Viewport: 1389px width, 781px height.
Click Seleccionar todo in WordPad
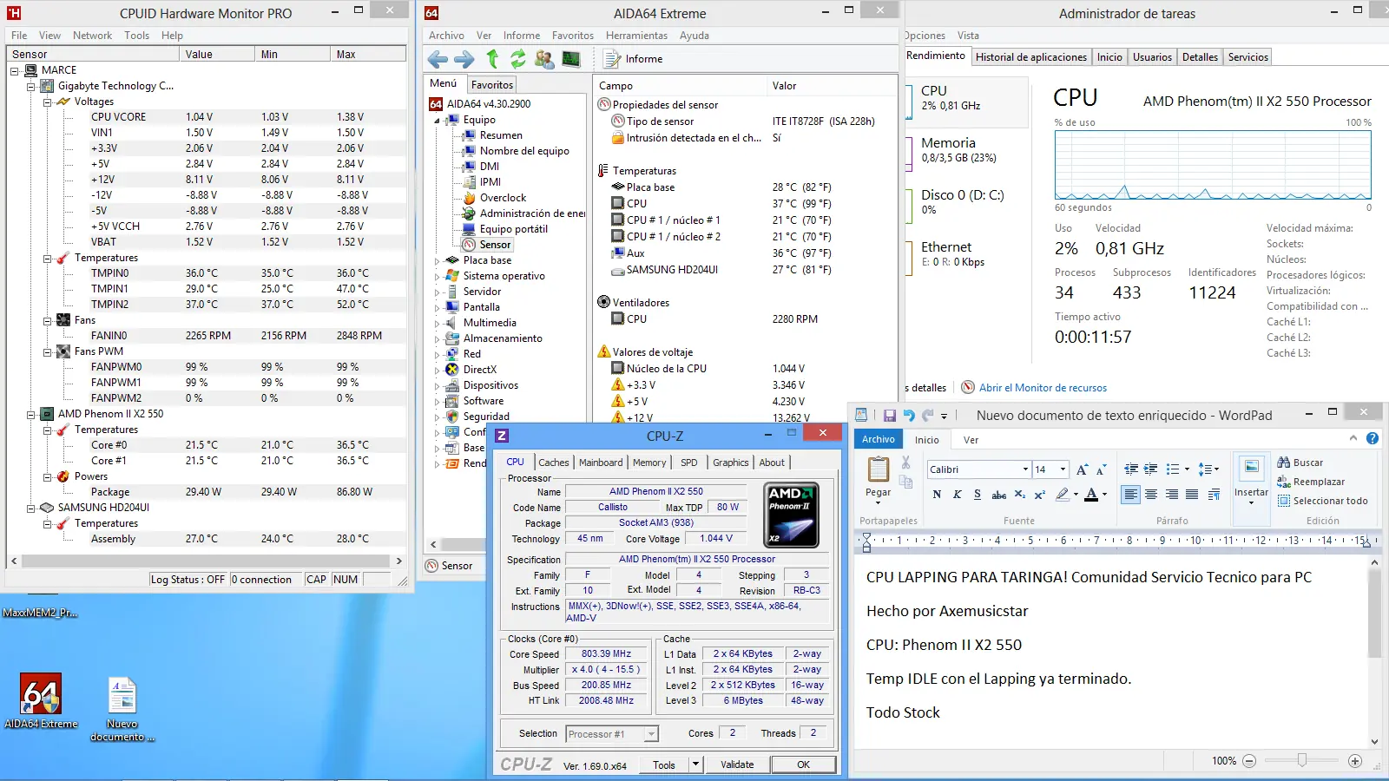coord(1322,501)
